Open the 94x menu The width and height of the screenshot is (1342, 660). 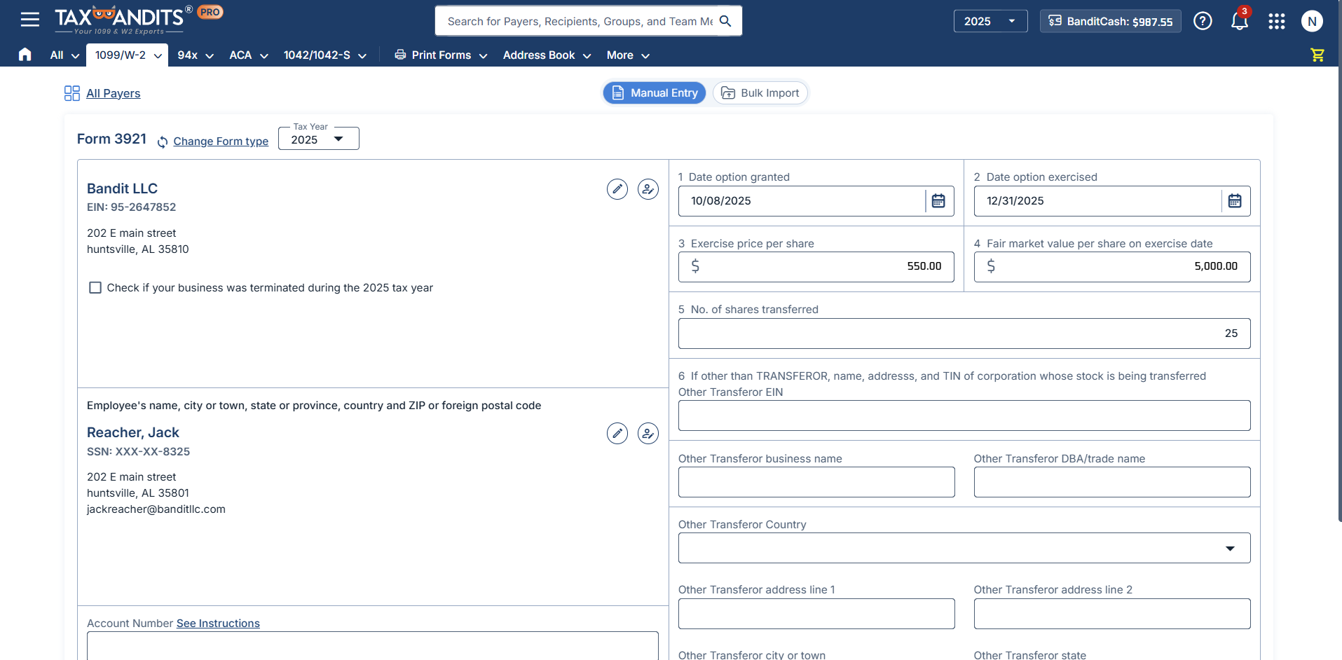point(196,55)
